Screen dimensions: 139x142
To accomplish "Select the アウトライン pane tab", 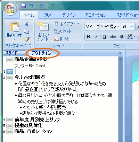I will [41, 53].
